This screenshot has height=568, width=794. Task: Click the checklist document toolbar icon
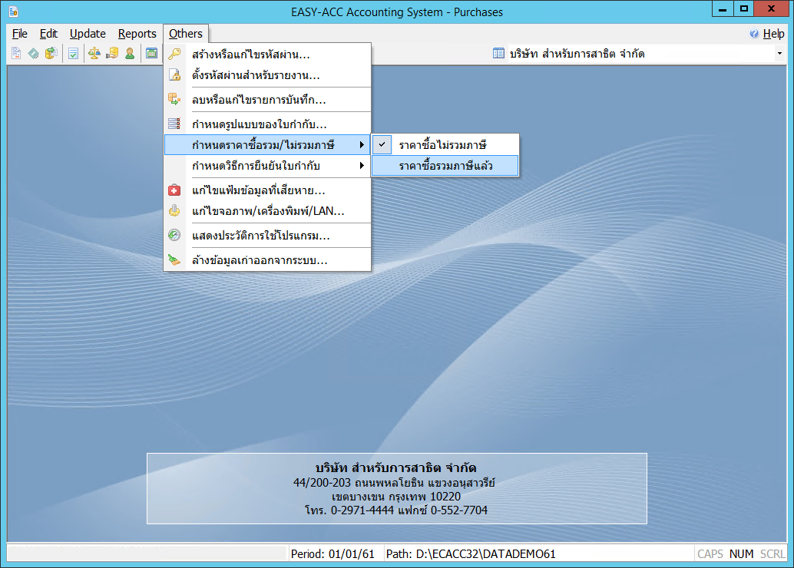[x=73, y=54]
